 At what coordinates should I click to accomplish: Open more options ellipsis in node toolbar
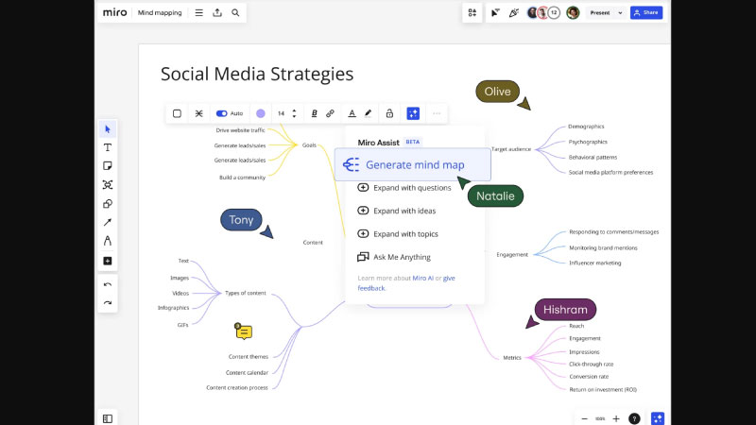pyautogui.click(x=437, y=113)
